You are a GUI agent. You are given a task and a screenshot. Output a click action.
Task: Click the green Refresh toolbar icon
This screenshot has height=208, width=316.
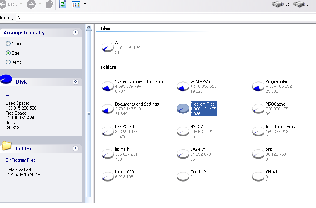click(63, 4)
